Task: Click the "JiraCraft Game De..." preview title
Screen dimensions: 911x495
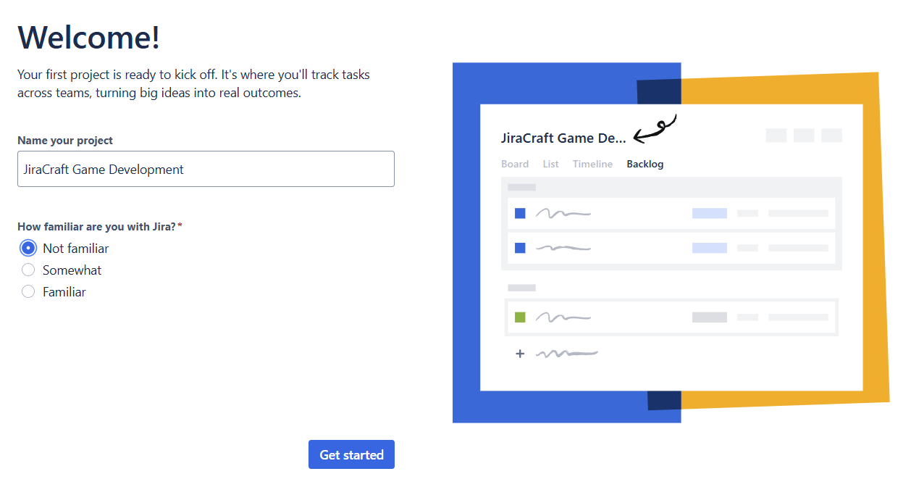Action: [563, 138]
